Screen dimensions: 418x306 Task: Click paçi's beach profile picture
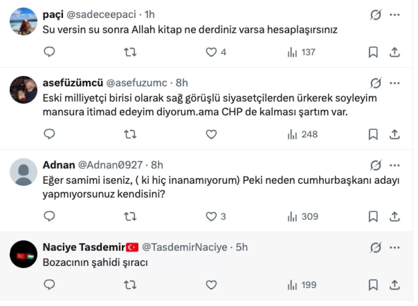24,21
